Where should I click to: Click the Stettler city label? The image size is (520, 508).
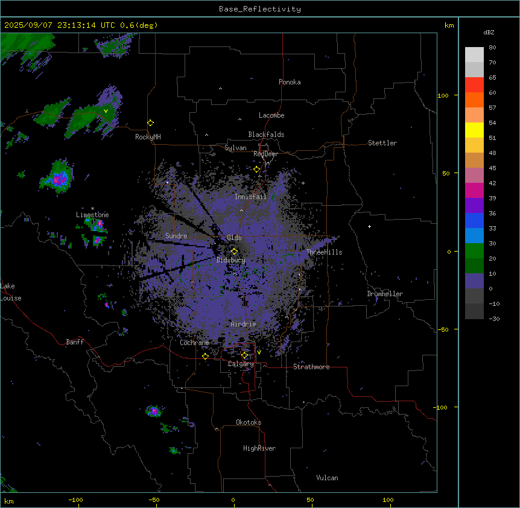tap(382, 143)
